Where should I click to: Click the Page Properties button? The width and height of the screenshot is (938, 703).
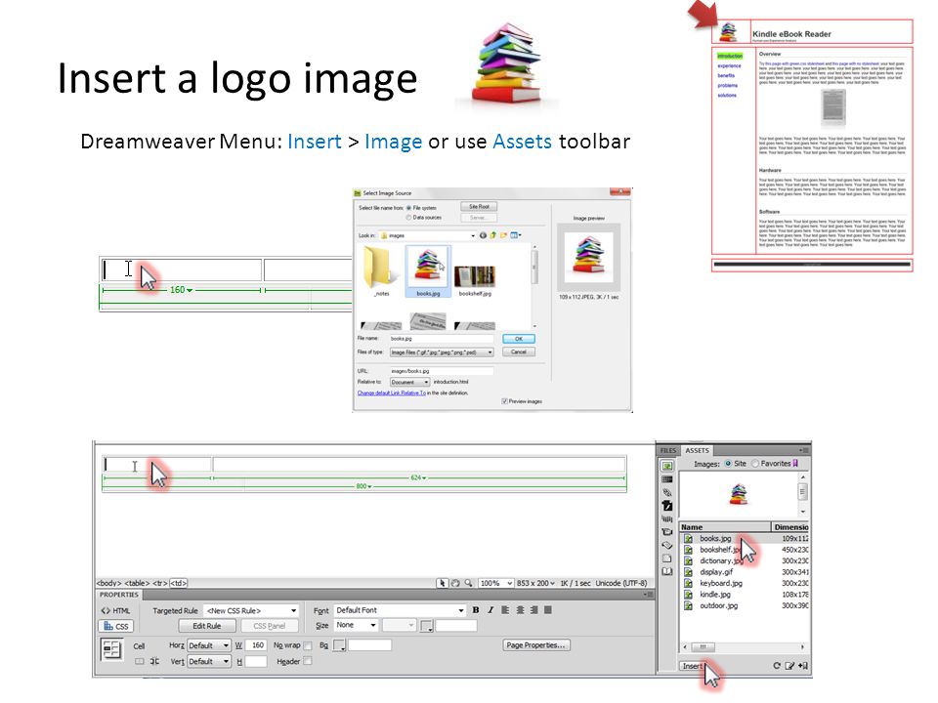[536, 645]
